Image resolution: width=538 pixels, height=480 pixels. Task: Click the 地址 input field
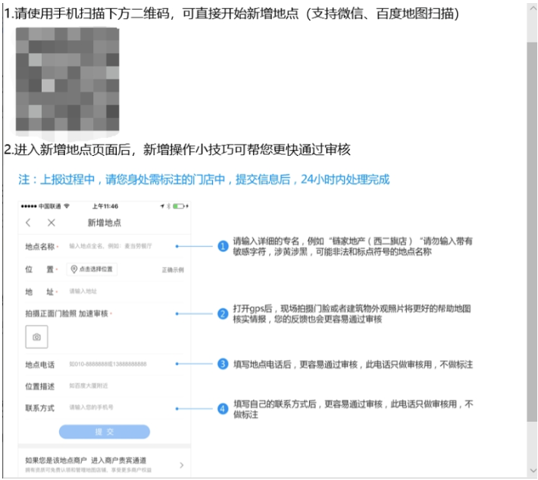83,291
